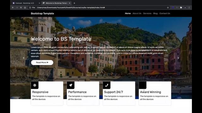The height and width of the screenshot is (113, 202).
Task: Open the Chrome three-dot menu
Action: [189, 8]
